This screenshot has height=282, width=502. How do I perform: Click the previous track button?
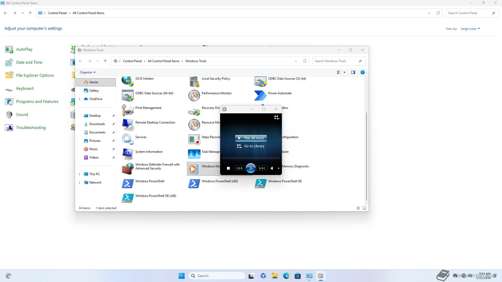tap(239, 168)
